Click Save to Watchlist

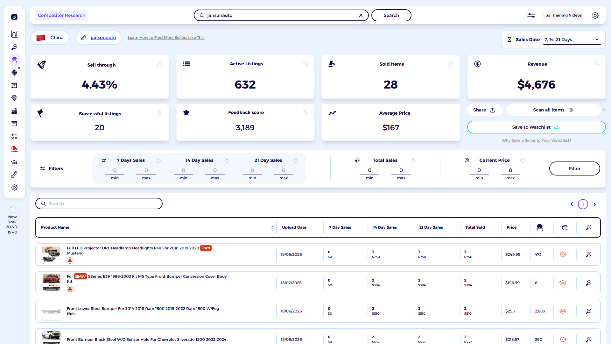(x=536, y=127)
